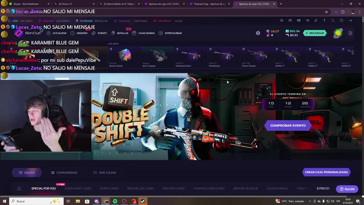Switch to Timecard Caja browser tab
Screen dimensions: 364x205
tap(210, 4)
